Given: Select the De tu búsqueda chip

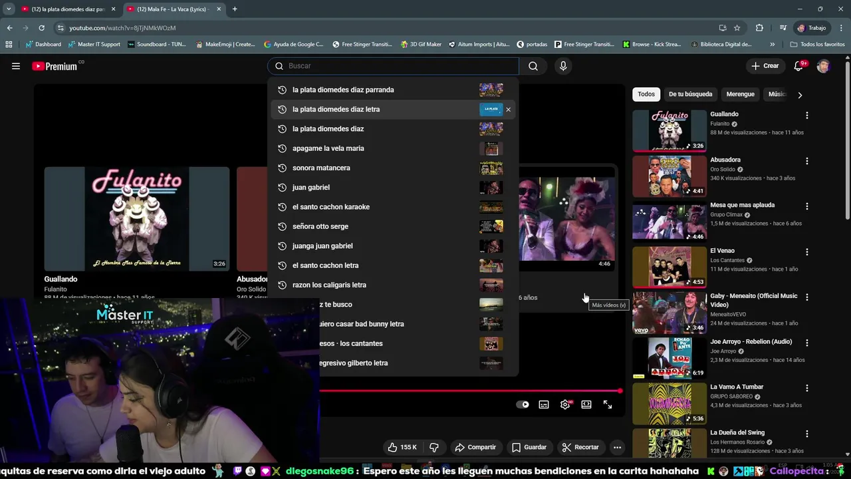Looking at the screenshot, I should tap(690, 94).
